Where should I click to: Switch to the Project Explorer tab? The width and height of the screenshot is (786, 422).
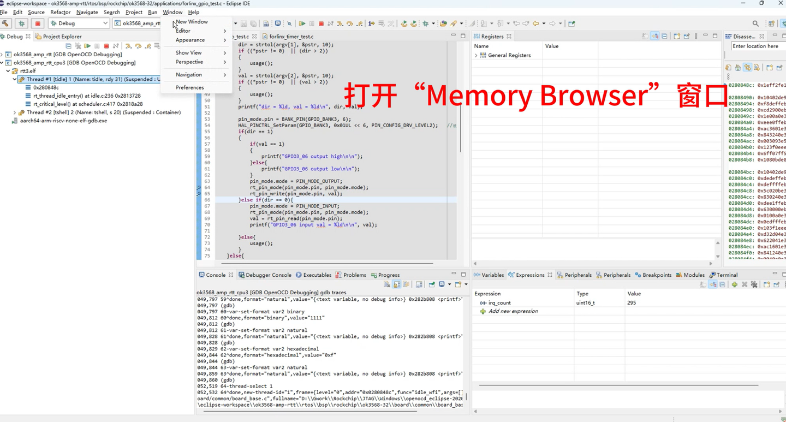pos(58,37)
